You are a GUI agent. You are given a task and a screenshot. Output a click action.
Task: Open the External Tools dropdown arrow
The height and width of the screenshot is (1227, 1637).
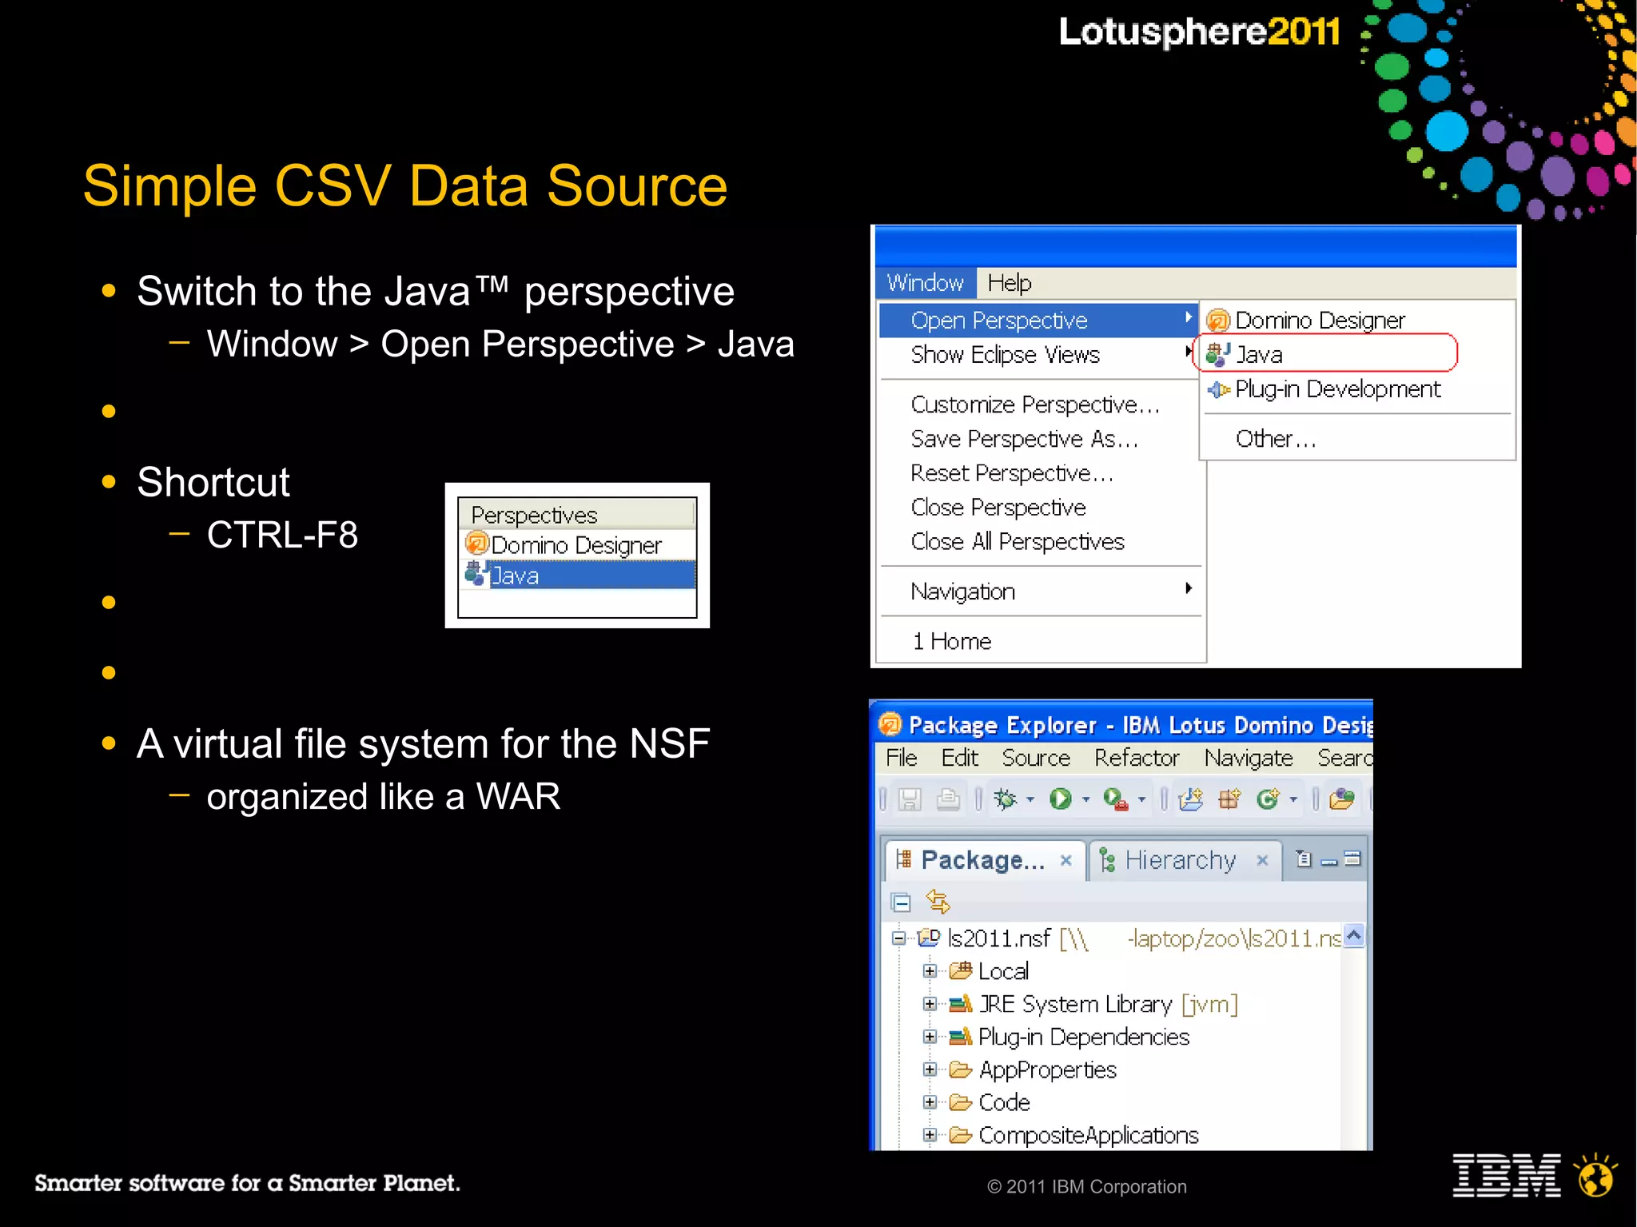click(x=1141, y=799)
